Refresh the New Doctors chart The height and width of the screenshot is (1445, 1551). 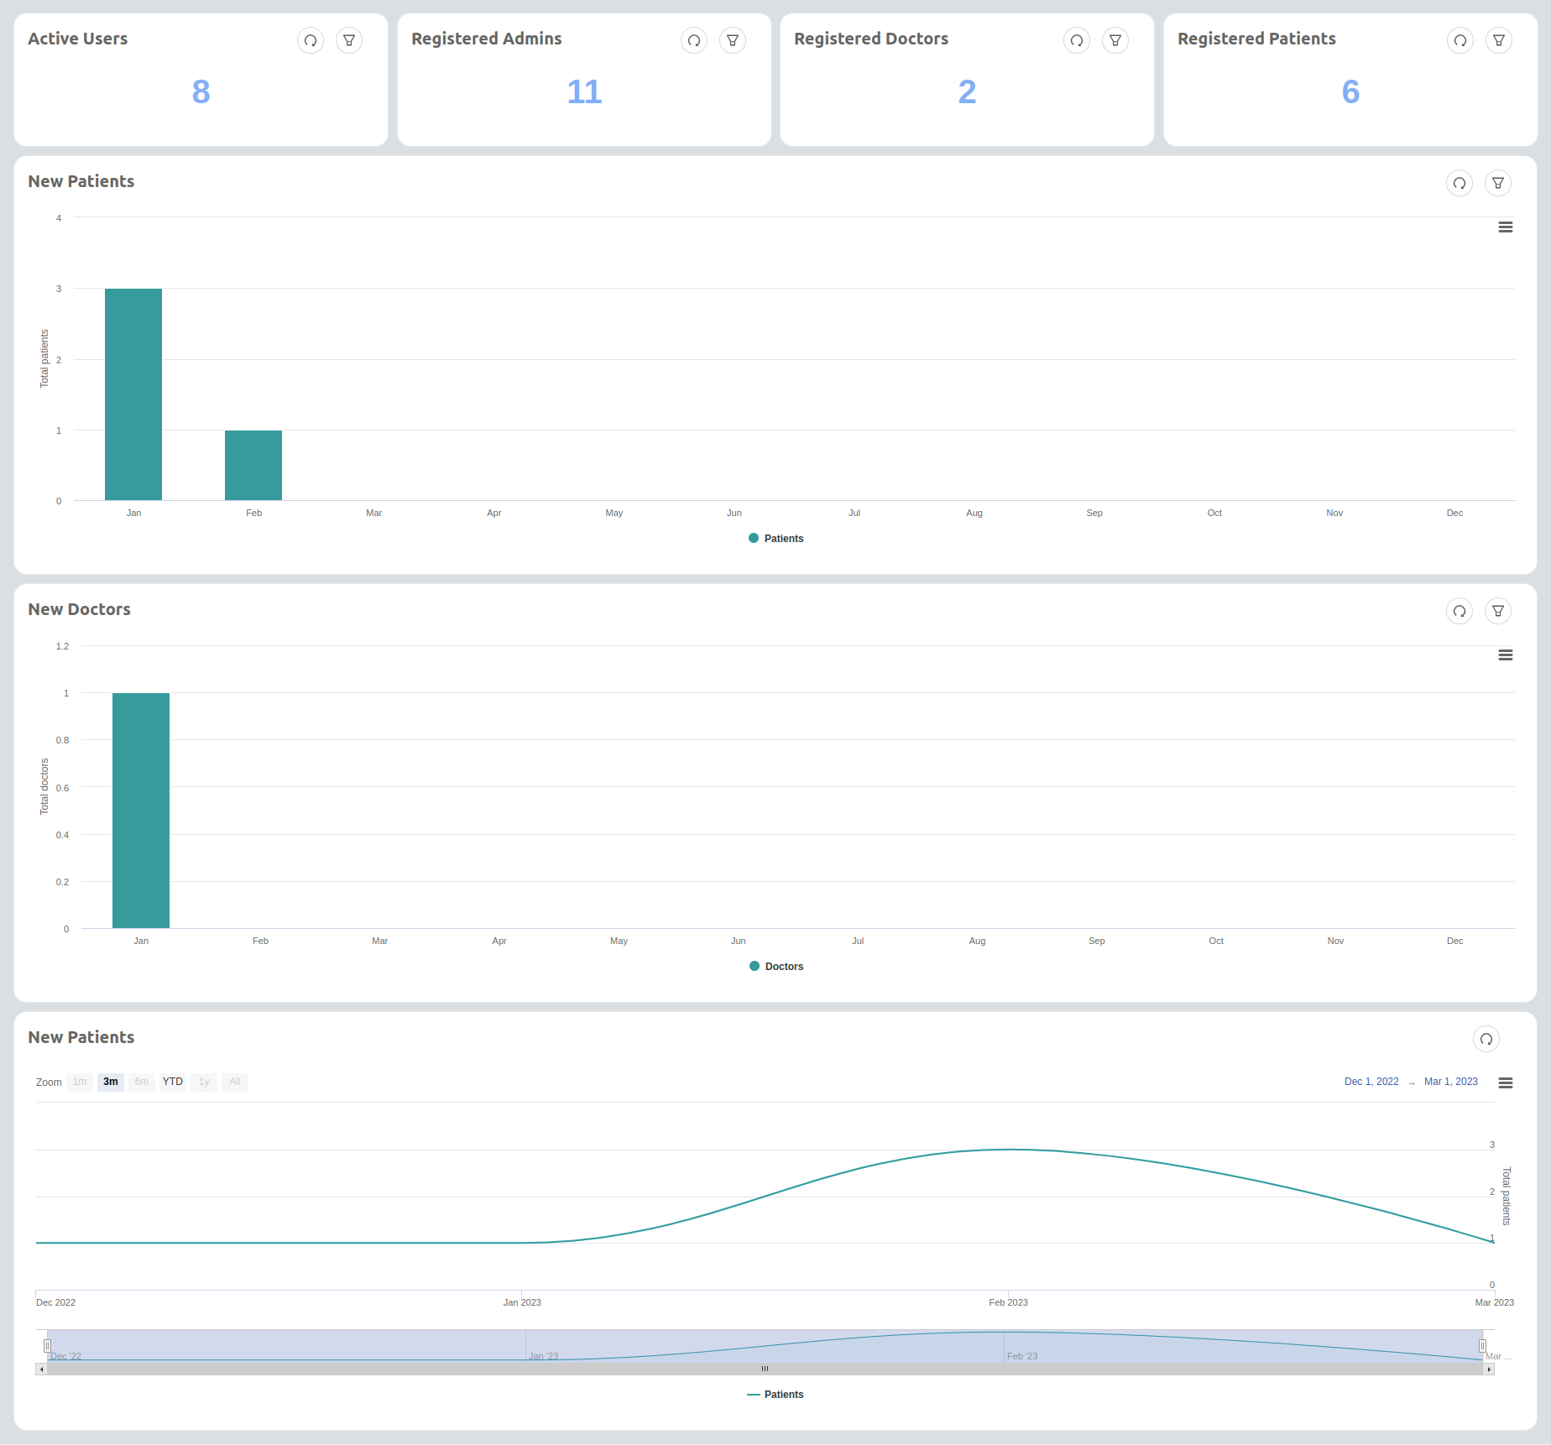point(1459,611)
